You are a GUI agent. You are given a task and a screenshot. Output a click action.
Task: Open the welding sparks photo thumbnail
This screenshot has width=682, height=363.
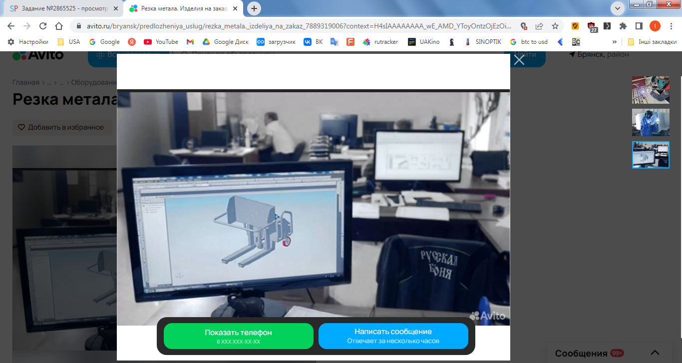[x=651, y=90]
